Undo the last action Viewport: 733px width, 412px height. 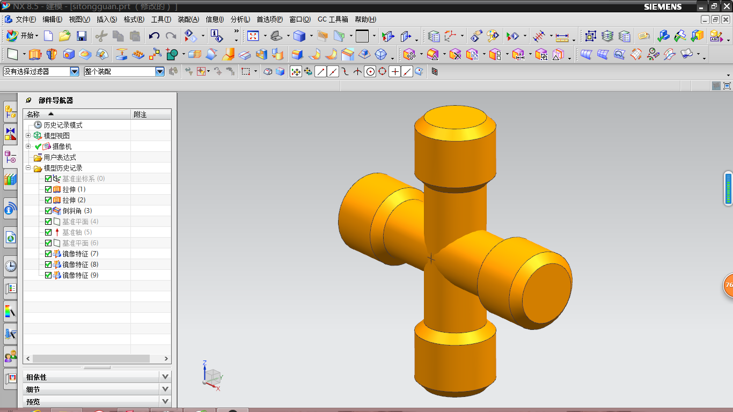tap(154, 36)
